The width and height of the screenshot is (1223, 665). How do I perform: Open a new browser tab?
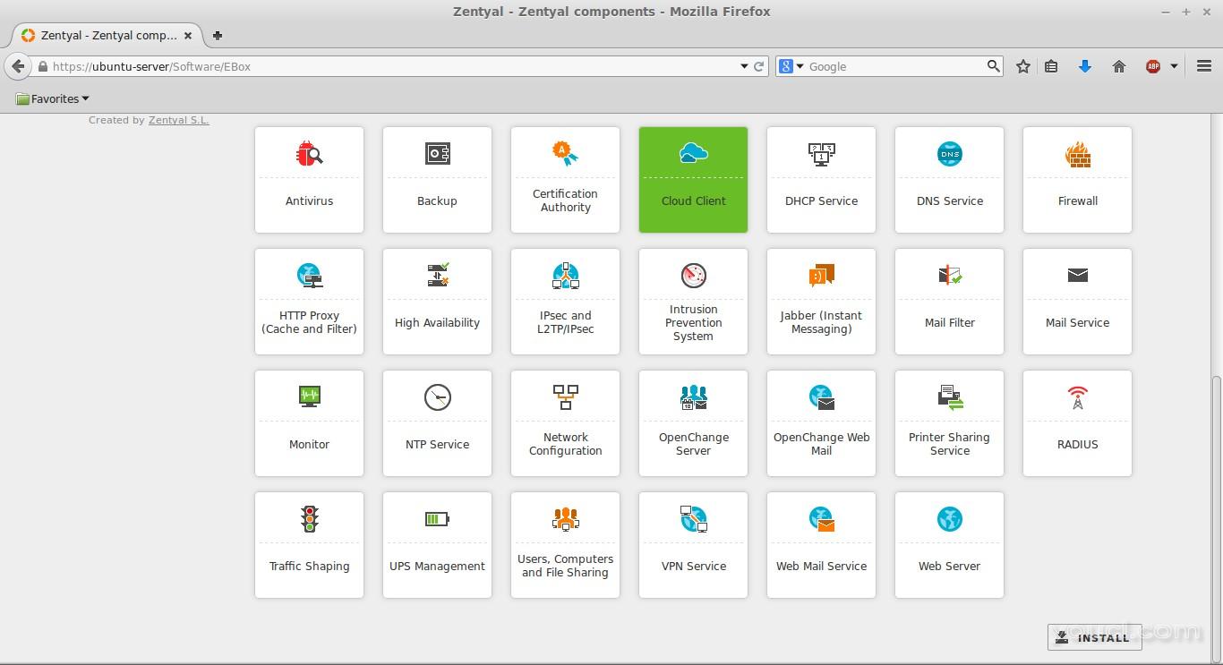pos(218,36)
